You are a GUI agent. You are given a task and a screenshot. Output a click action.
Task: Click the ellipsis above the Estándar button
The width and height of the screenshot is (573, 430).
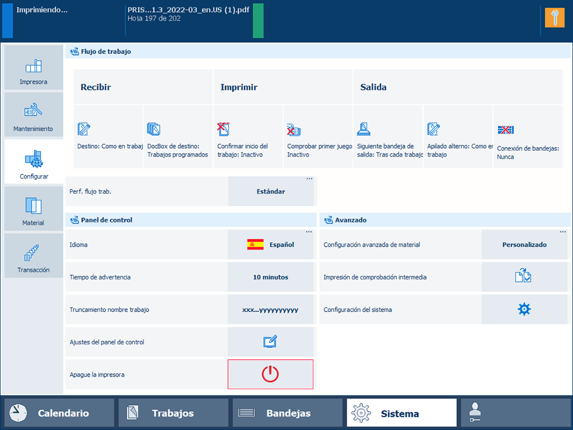(309, 179)
